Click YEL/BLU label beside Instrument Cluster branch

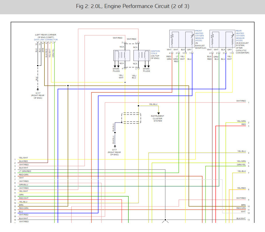[153, 104]
